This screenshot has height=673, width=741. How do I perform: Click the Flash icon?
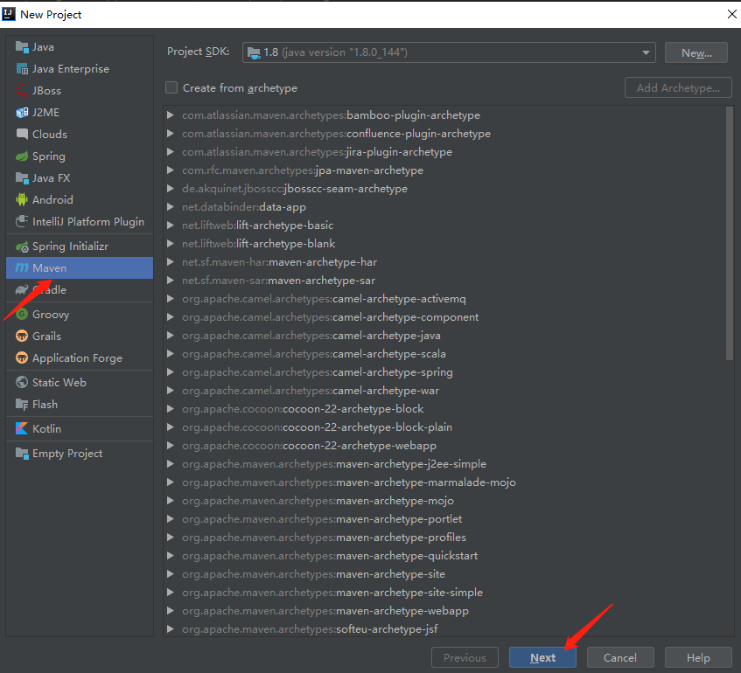point(22,405)
